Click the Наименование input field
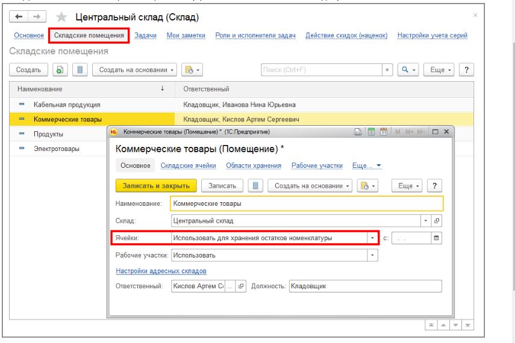The image size is (515, 343). point(307,203)
